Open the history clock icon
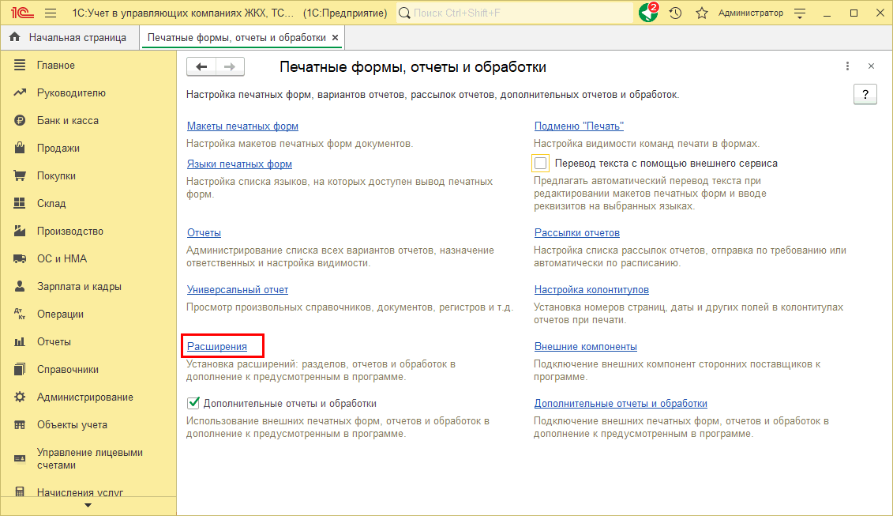This screenshot has height=516, width=893. [x=675, y=13]
